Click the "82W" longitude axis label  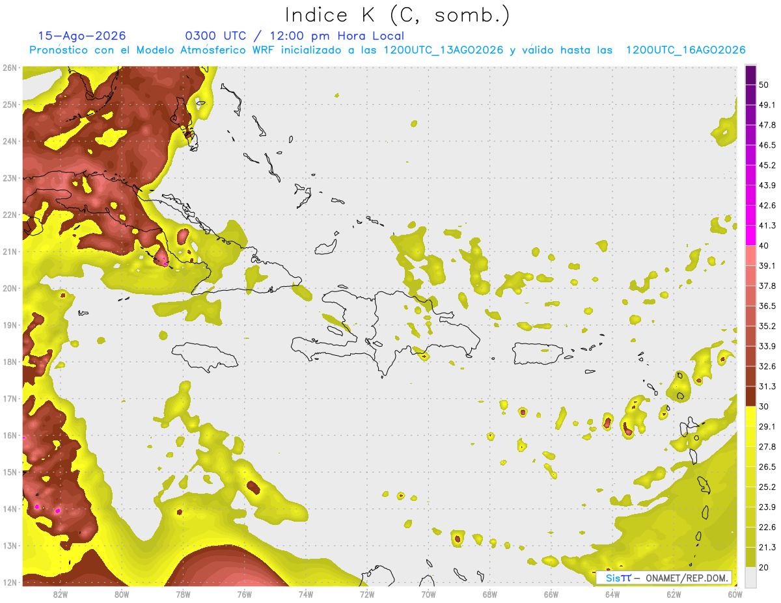point(61,594)
